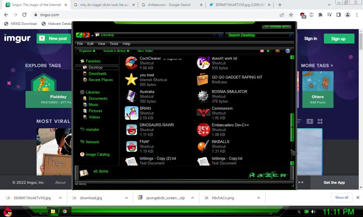Select the Communism shortcut icon
This screenshot has width=363, height=217.
(x=203, y=113)
